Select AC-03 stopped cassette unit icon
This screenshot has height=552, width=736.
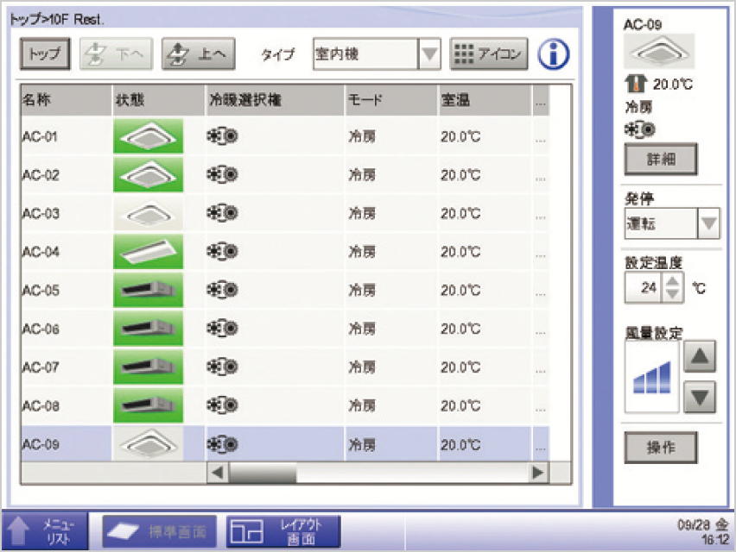tap(149, 213)
